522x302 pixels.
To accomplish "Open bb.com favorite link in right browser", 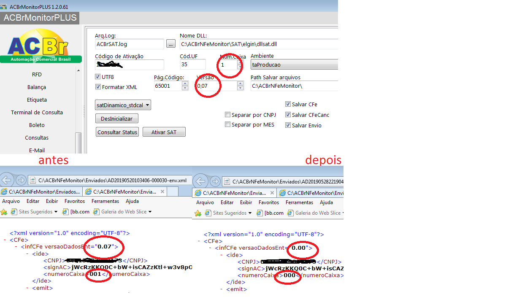I will click(x=270, y=213).
